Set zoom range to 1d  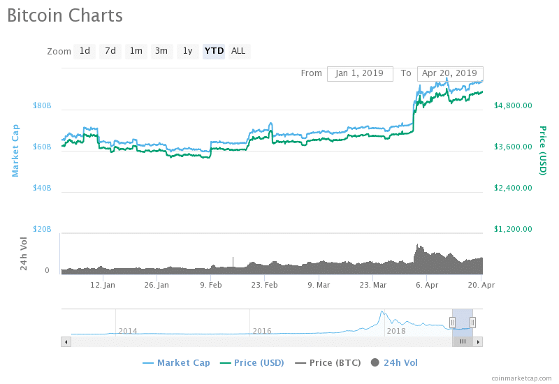[85, 51]
